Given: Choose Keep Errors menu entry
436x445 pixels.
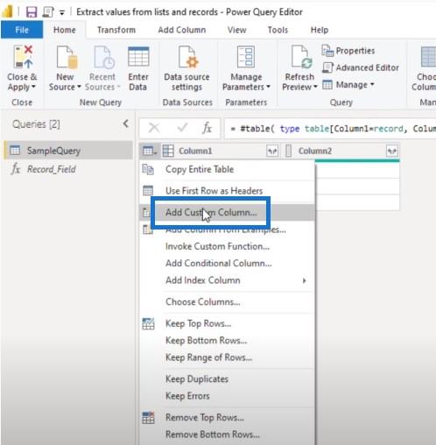Looking at the screenshot, I should (228, 396).
